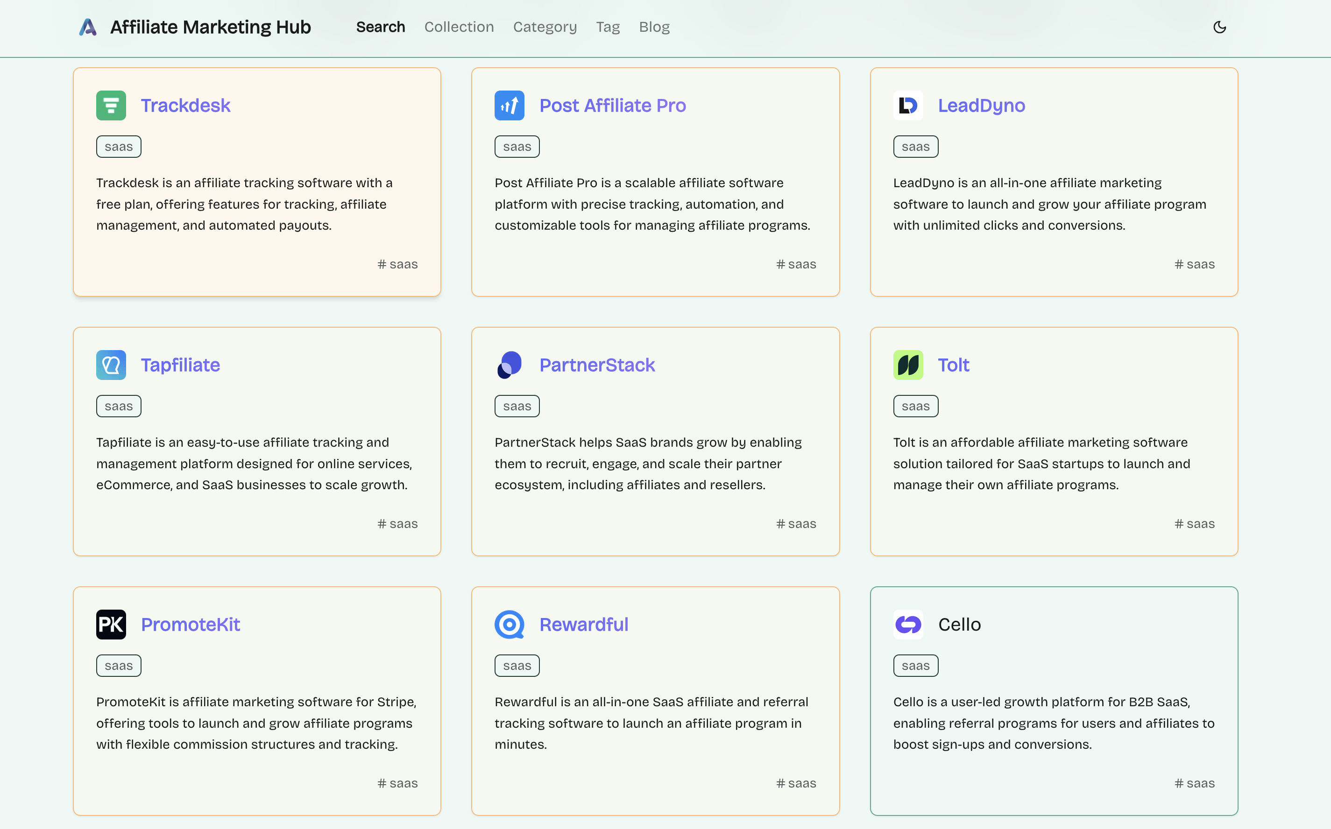The width and height of the screenshot is (1331, 829).
Task: Click the Trackdesk description text
Action: 245,204
